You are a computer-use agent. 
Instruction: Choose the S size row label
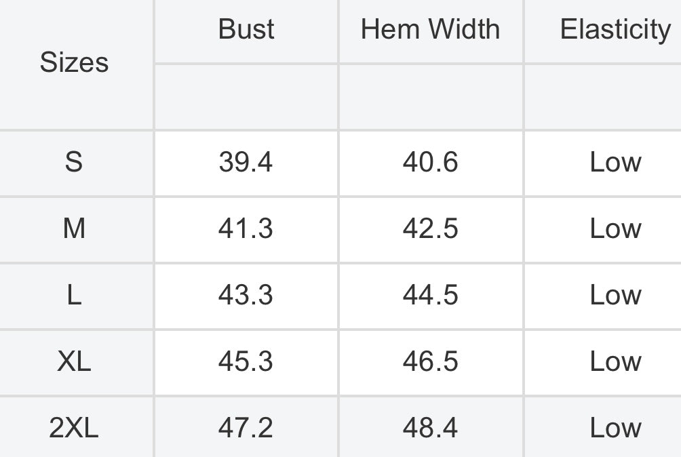[74, 162]
